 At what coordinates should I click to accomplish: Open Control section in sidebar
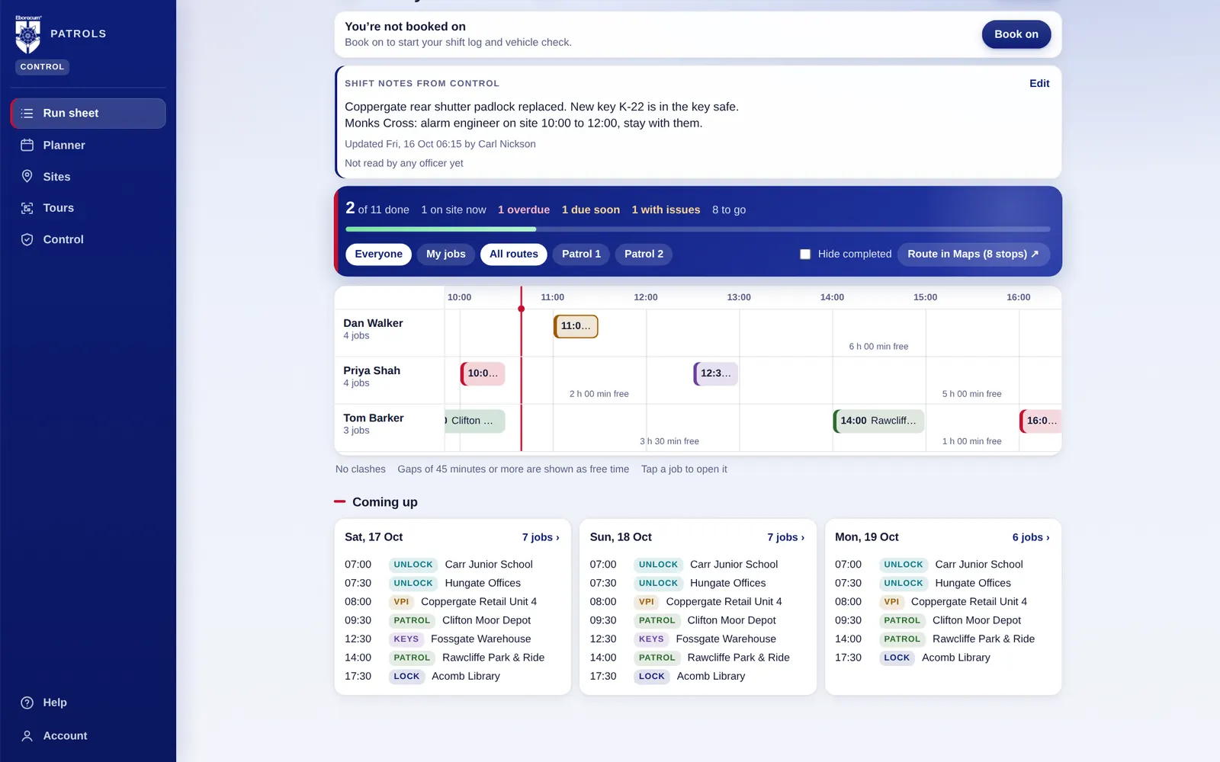click(88, 239)
